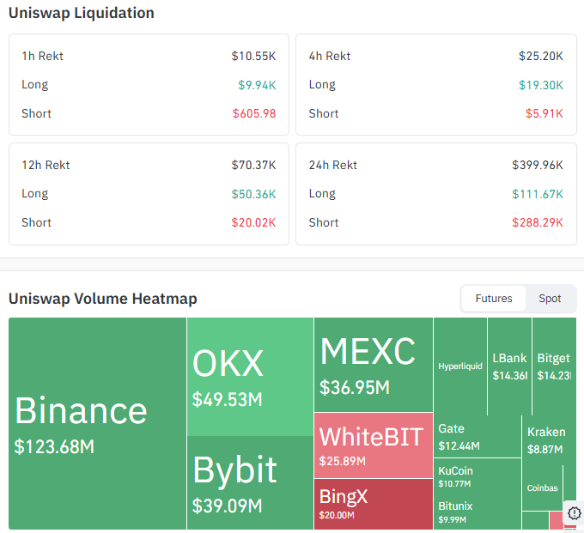Click 12h Short value $20.02K
The height and width of the screenshot is (533, 584).
(x=253, y=222)
